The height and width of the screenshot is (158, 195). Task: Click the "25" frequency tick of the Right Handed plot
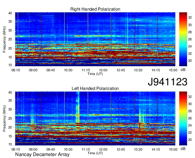click(10, 39)
